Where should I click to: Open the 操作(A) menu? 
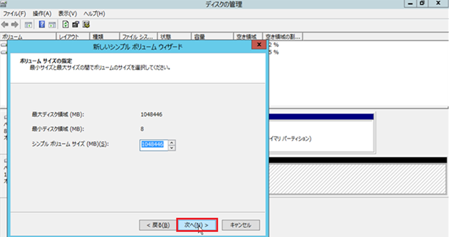point(42,14)
